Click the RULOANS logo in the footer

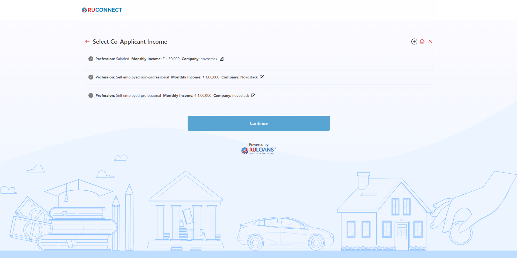click(259, 150)
